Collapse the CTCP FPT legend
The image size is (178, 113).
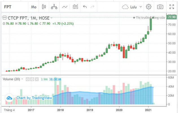click(x=5, y=17)
